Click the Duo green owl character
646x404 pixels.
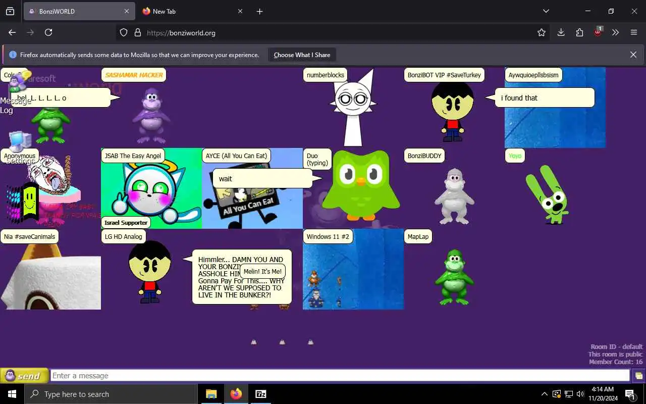[x=361, y=185]
